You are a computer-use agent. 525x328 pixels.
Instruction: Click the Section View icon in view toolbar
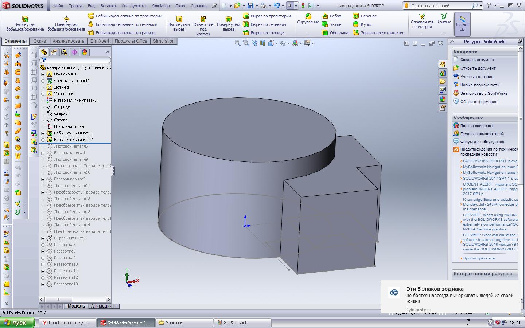click(x=262, y=43)
